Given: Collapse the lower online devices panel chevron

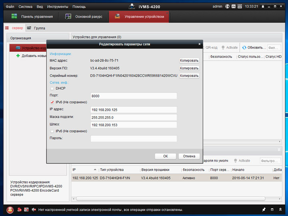Looking at the screenshot, I should (x=279, y=149).
